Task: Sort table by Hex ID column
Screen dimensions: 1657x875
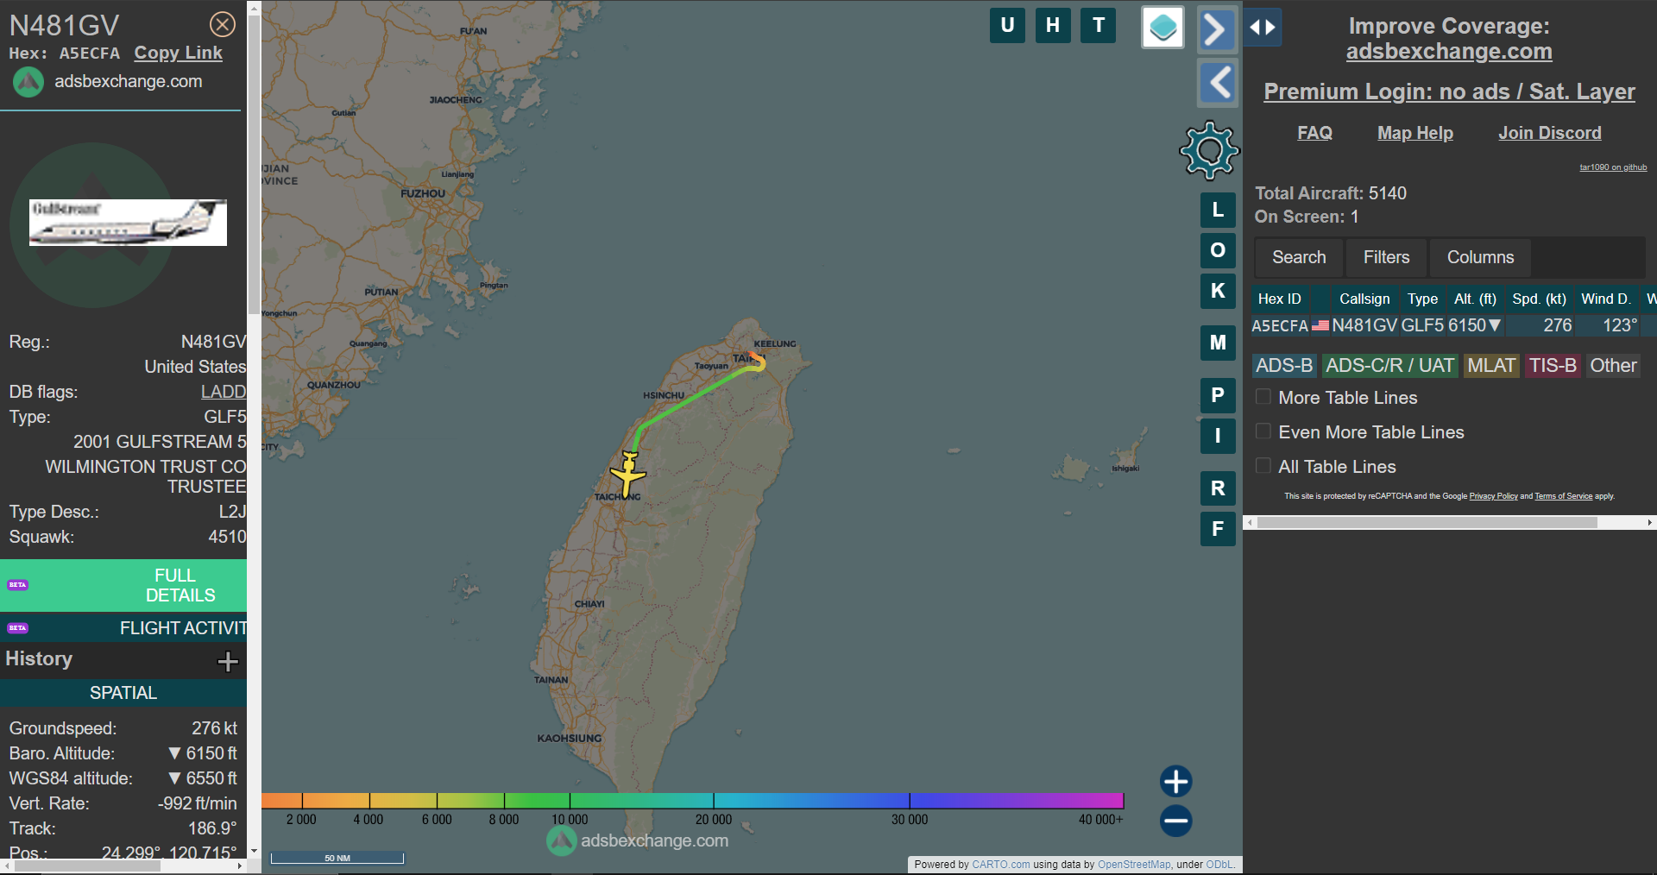Action: click(1280, 299)
